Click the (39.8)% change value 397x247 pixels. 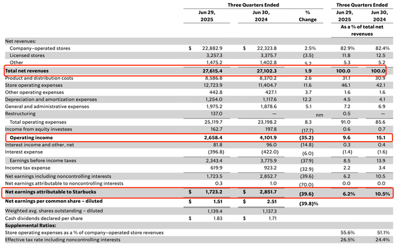(x=309, y=203)
